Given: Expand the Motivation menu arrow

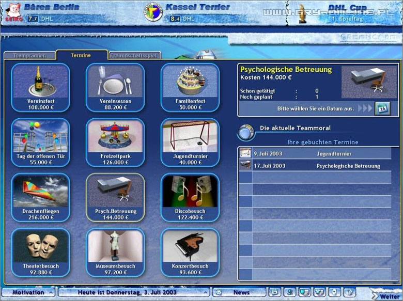Looking at the screenshot, I should point(51,292).
